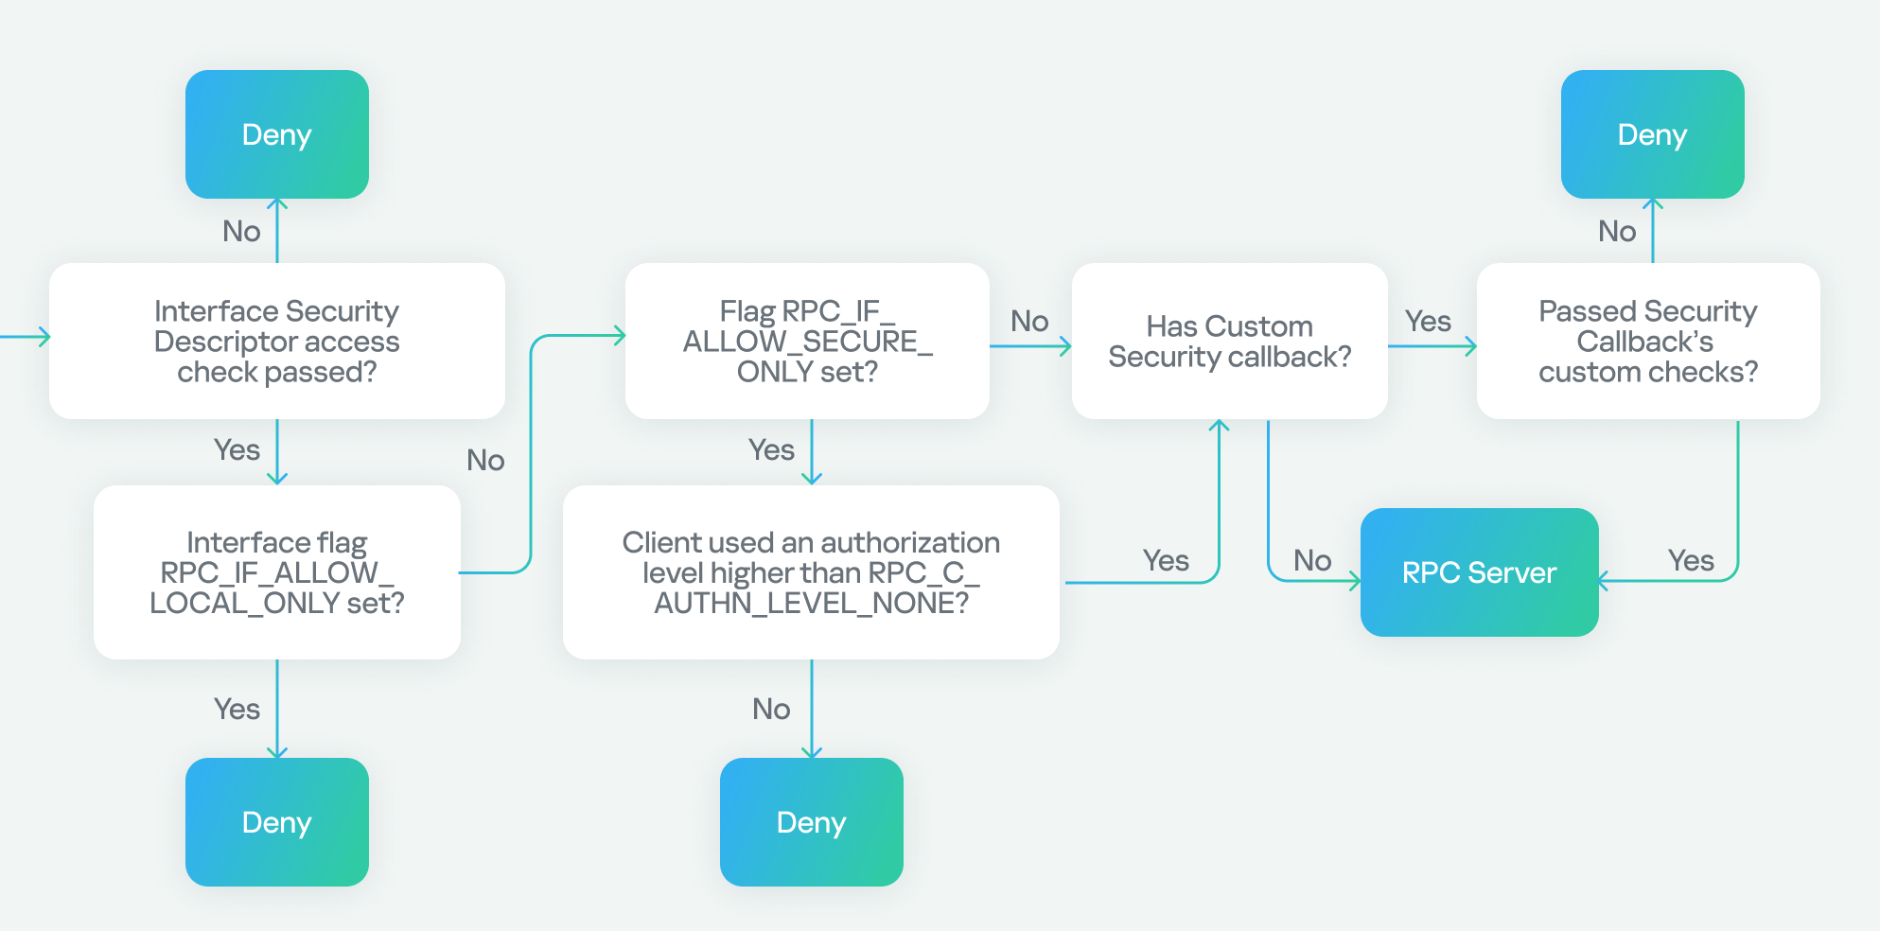The image size is (1880, 931).
Task: Click the RPC Server box
Action: pyautogui.click(x=1479, y=572)
